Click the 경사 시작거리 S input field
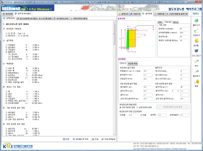 (185, 79)
